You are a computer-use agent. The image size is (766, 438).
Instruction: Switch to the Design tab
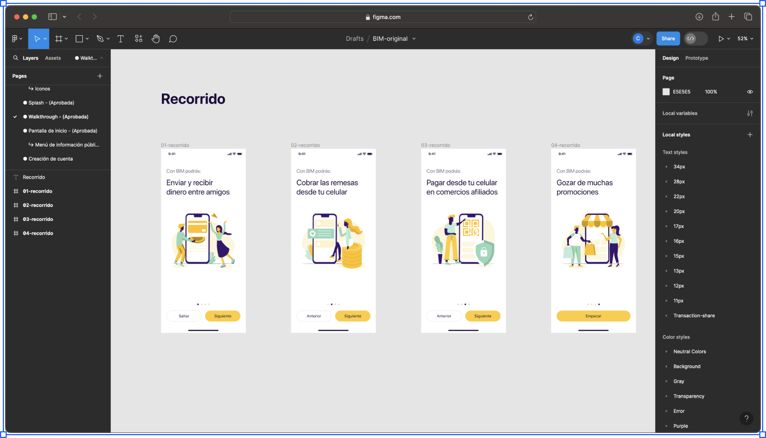[x=670, y=58]
